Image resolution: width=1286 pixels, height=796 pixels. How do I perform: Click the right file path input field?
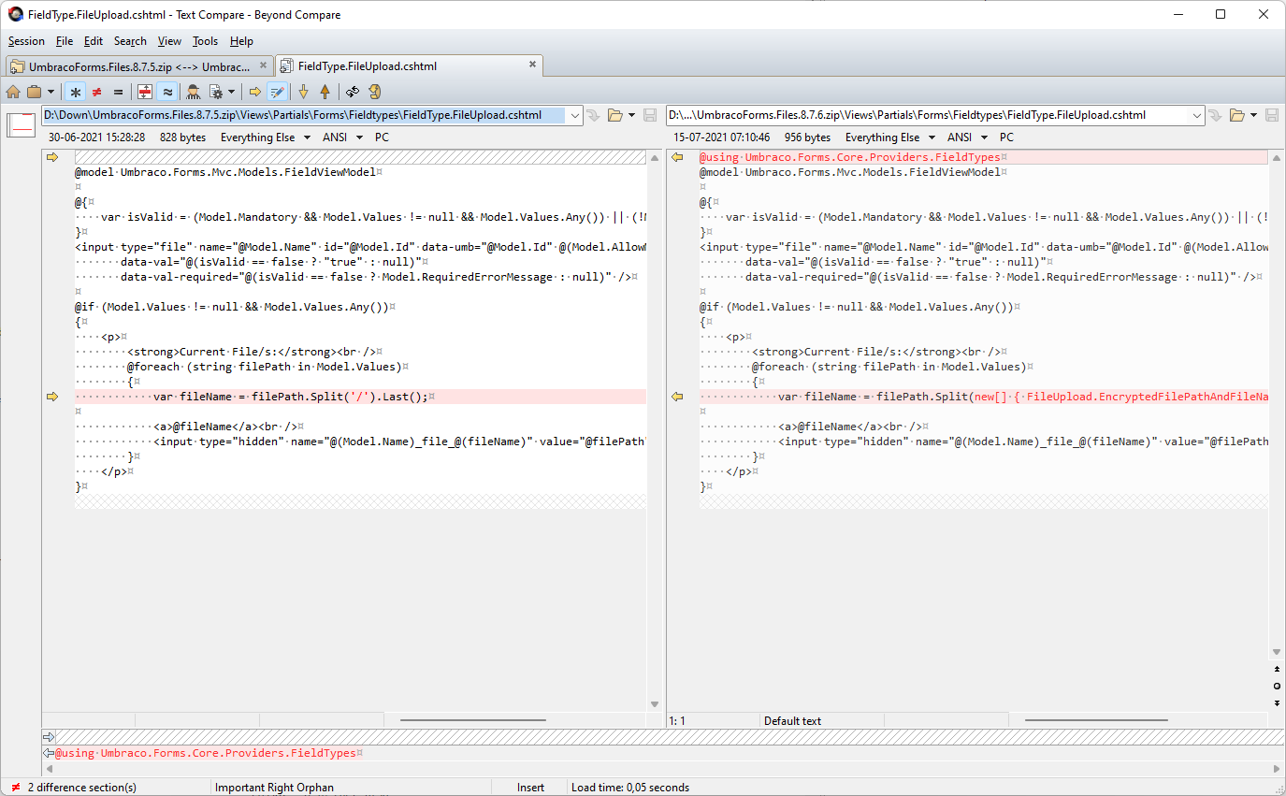pos(928,115)
